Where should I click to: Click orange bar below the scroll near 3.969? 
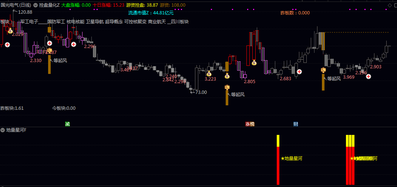(323, 82)
